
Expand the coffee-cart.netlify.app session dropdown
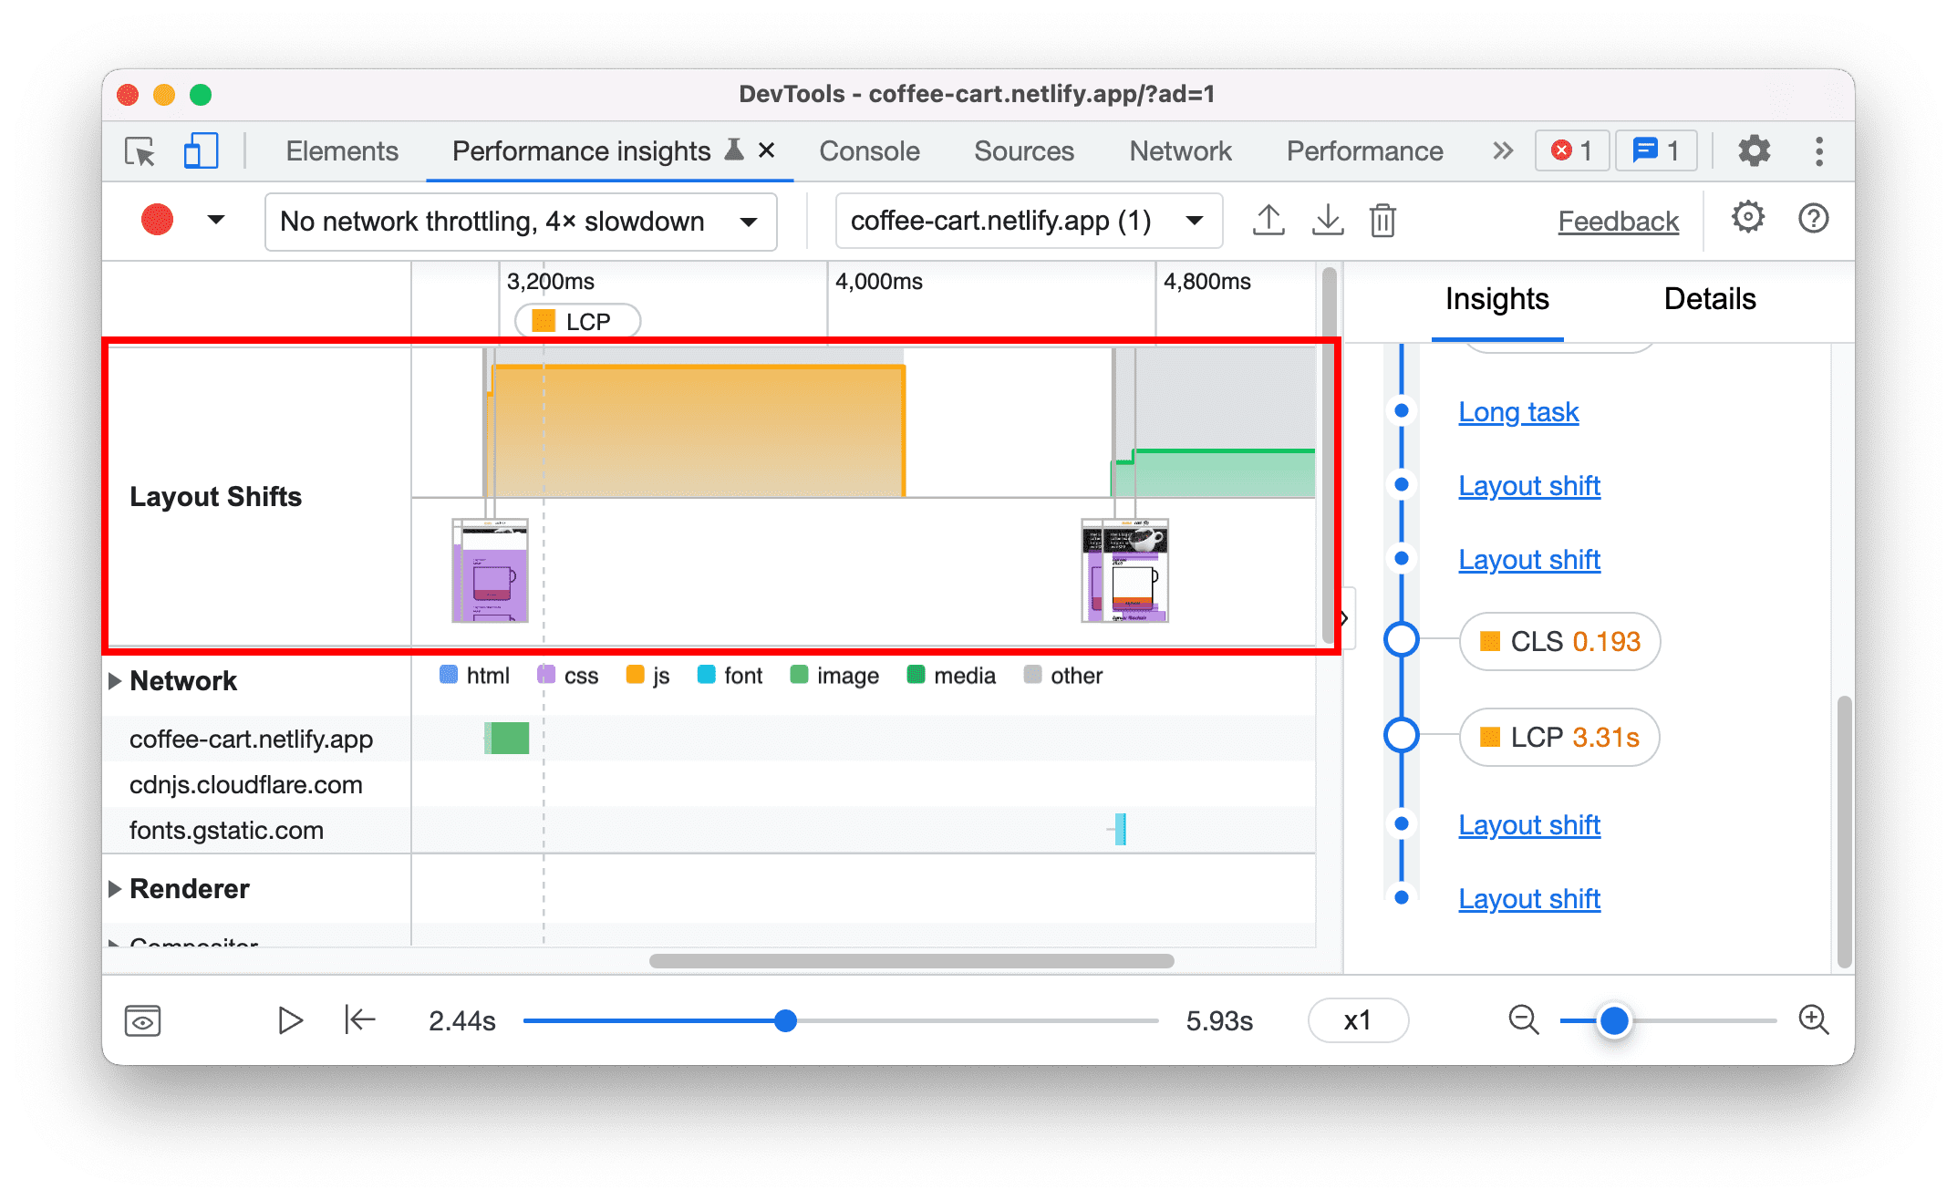click(1196, 221)
